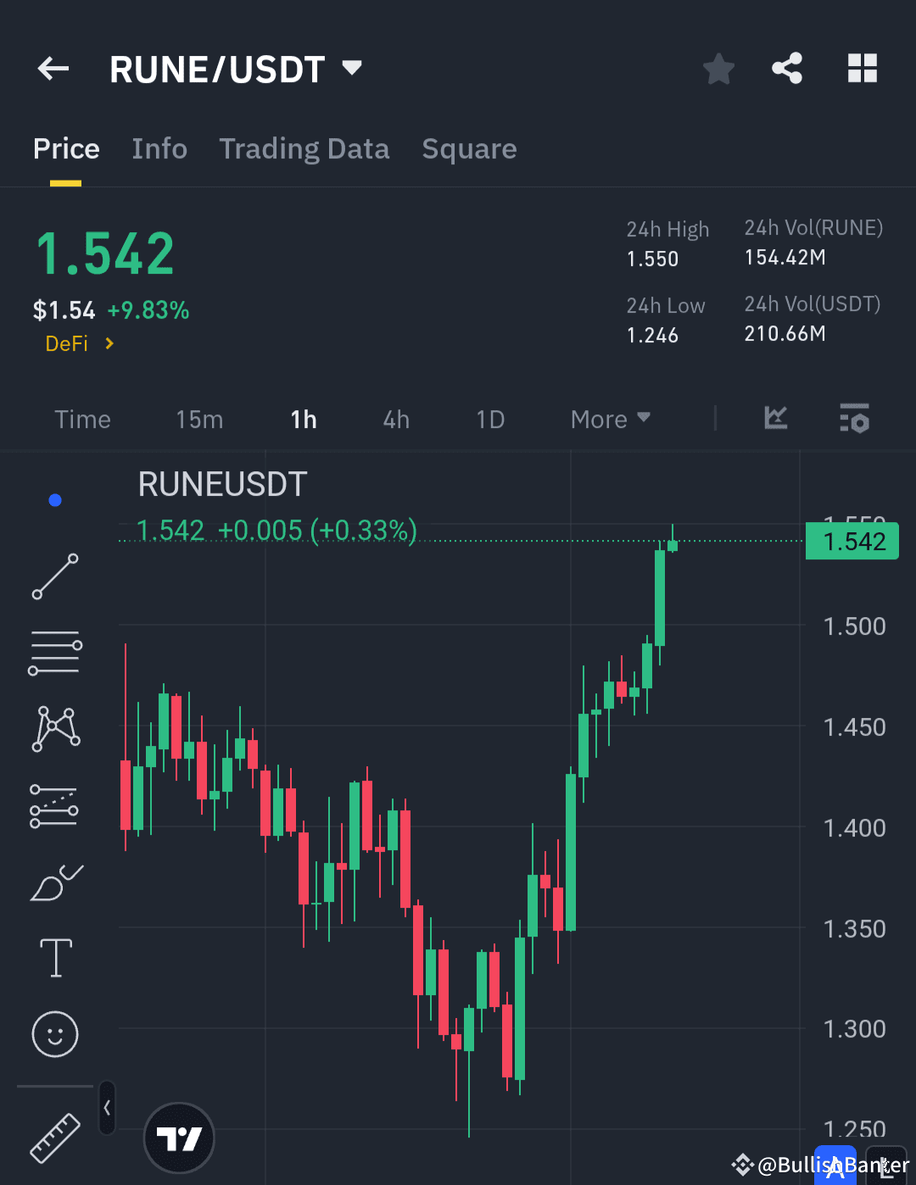This screenshot has height=1185, width=916.
Task: Select the text annotation tool
Action: [x=54, y=957]
